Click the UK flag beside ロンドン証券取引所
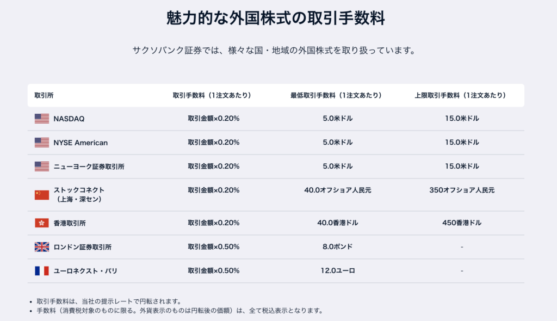The height and width of the screenshot is (321, 557). tap(42, 246)
